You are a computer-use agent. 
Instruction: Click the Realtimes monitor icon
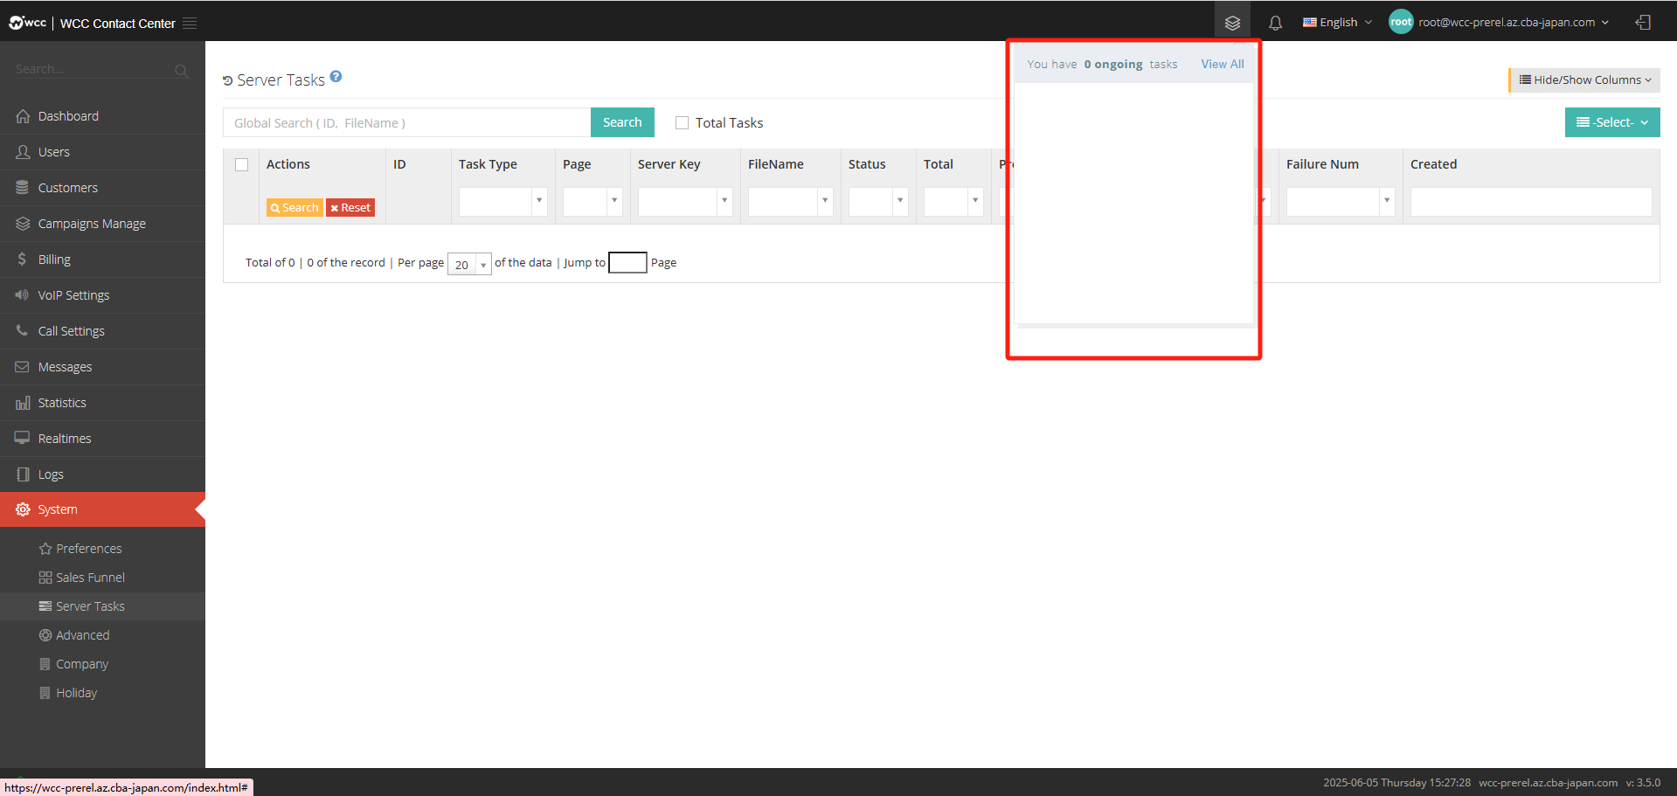pos(22,439)
